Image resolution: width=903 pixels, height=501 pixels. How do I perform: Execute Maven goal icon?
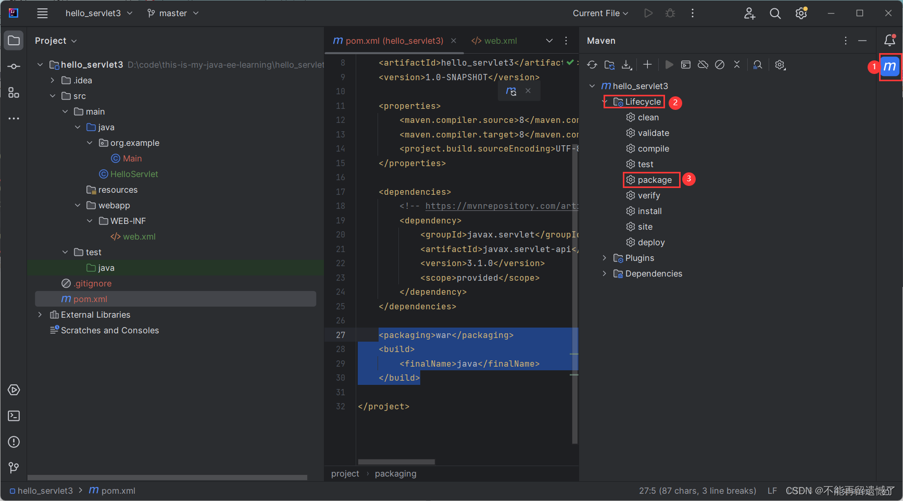[686, 65]
